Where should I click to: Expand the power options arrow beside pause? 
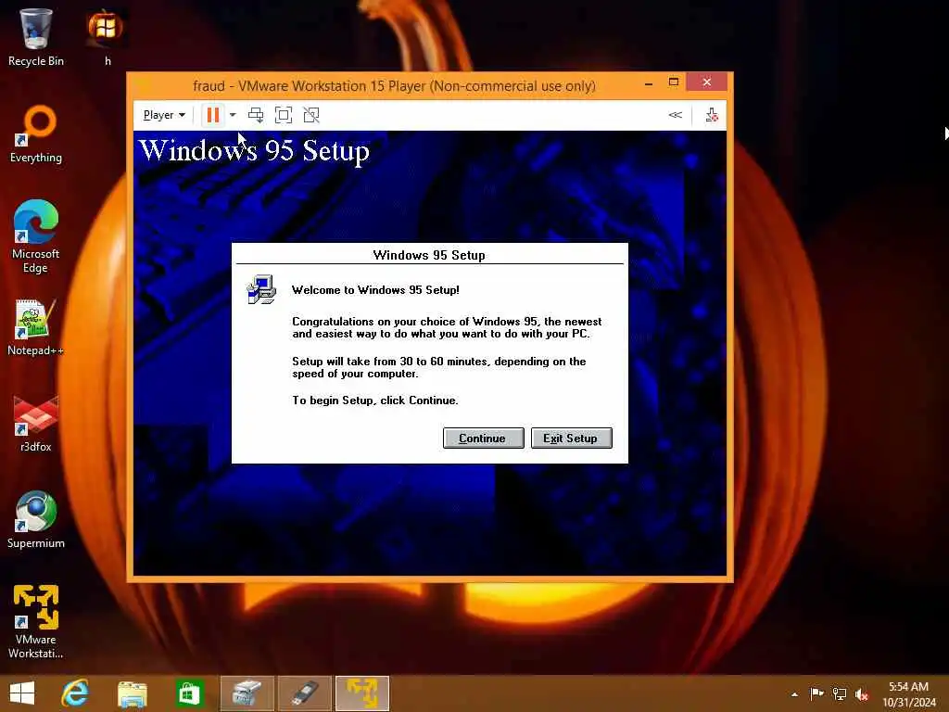click(233, 115)
